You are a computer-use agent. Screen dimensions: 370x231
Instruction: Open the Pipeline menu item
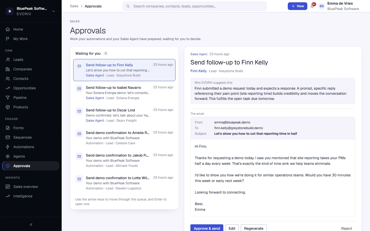pyautogui.click(x=31, y=98)
